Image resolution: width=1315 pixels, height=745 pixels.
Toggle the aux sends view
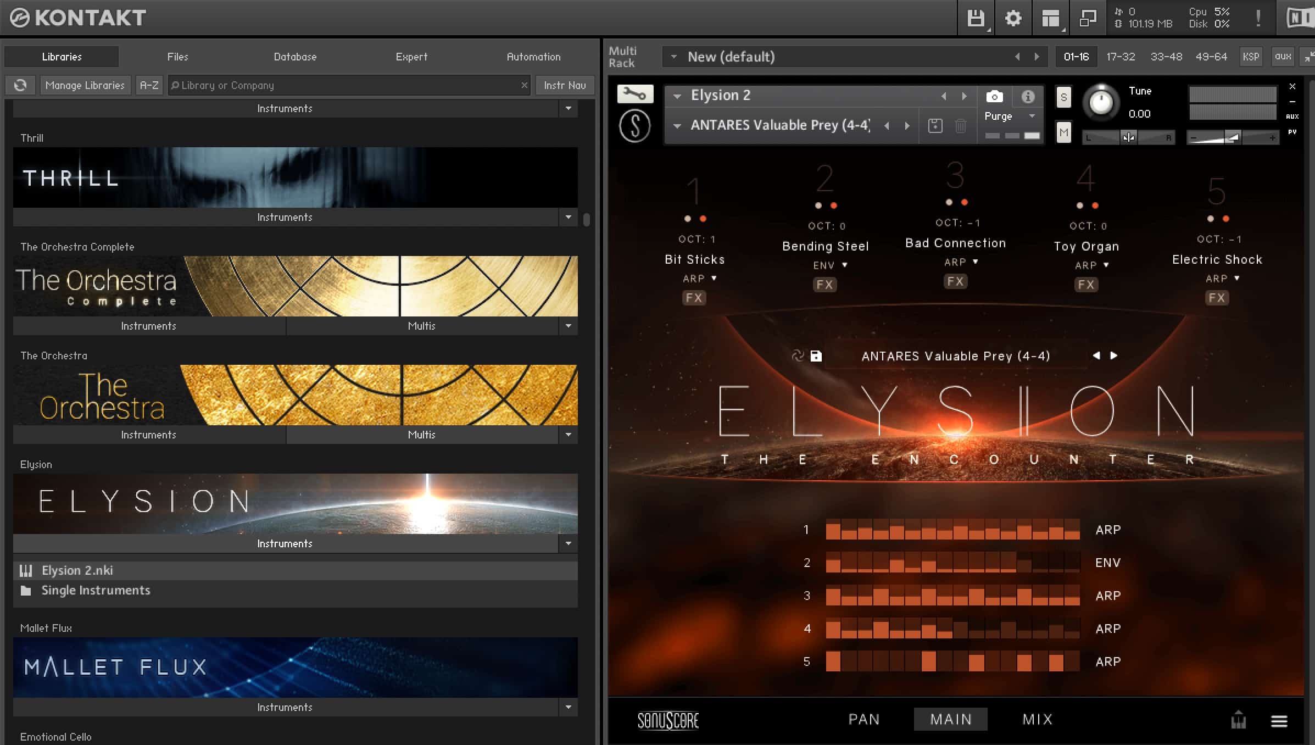tap(1283, 57)
